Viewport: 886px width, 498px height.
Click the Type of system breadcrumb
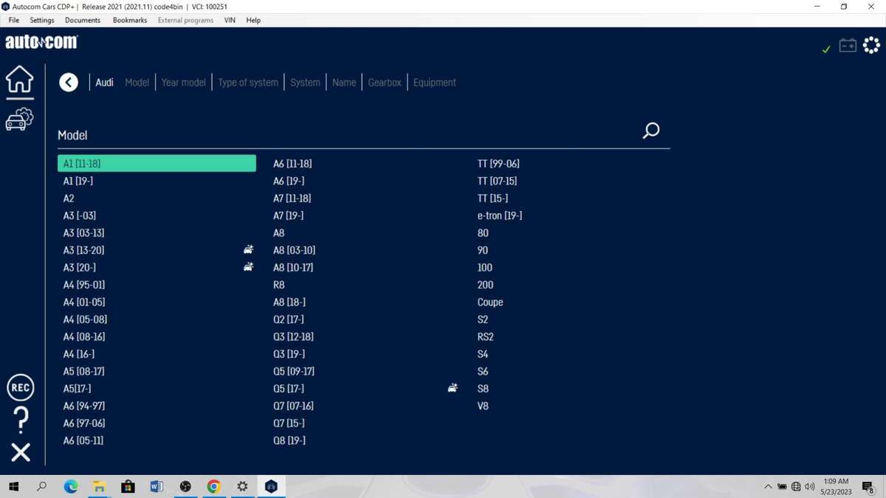tap(248, 83)
